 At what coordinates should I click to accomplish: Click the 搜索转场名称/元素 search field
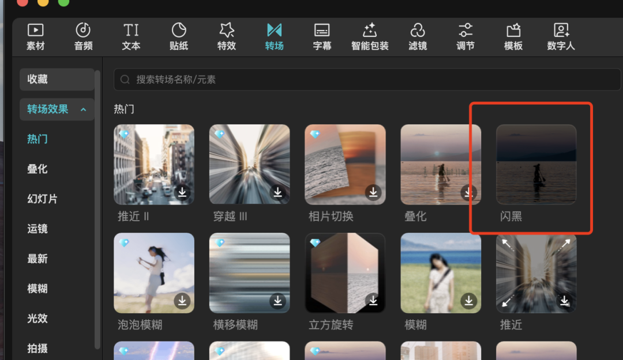coord(367,79)
